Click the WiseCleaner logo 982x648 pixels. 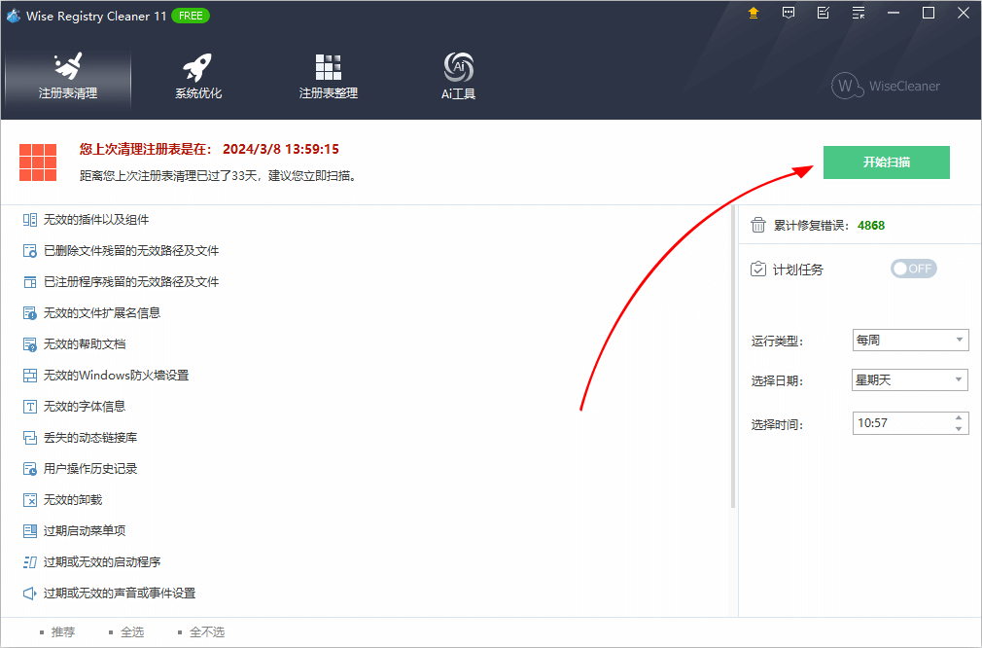tap(886, 86)
